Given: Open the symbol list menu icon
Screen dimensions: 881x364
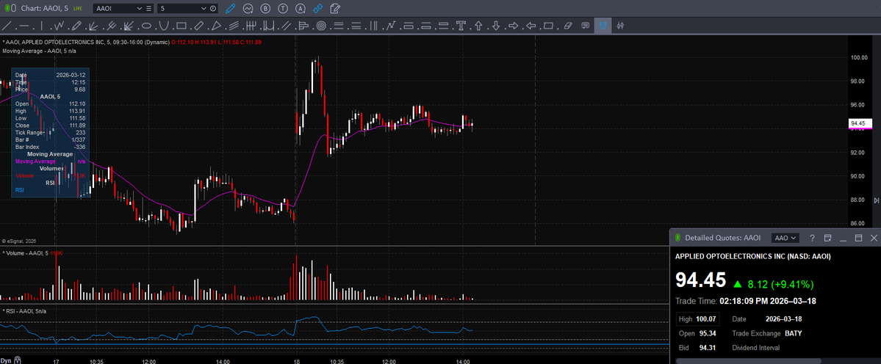Looking at the screenshot, I should click(x=148, y=8).
